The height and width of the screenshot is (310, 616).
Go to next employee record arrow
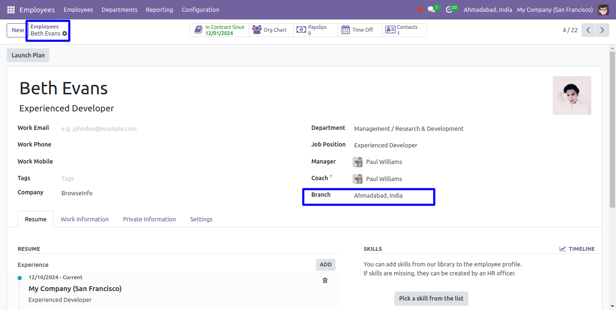pos(602,30)
